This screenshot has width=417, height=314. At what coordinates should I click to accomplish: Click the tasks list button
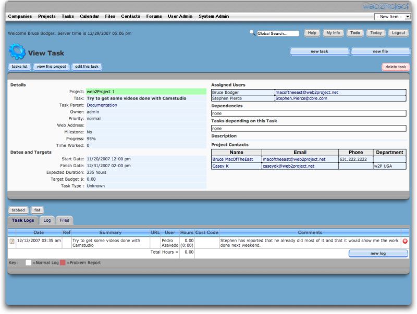point(19,67)
